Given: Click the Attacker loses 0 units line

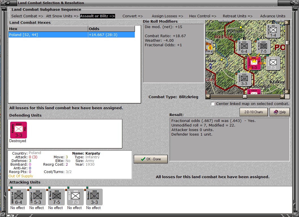Looking at the screenshot, I should (192, 130).
